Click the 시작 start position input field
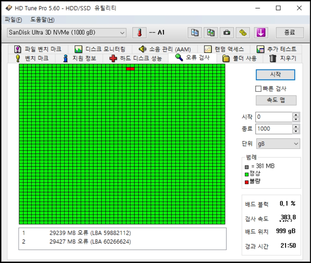311x263 pixels. coord(274,117)
